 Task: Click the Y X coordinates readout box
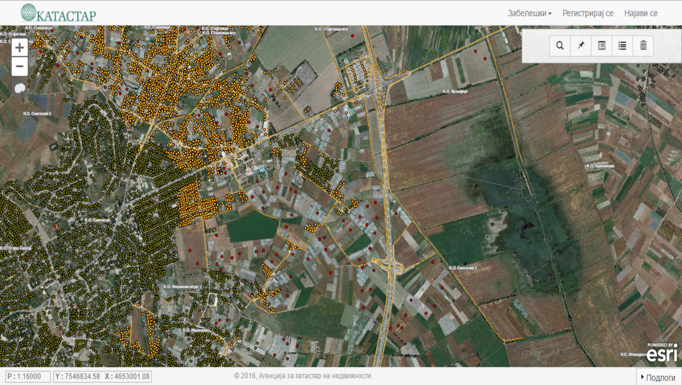click(102, 376)
